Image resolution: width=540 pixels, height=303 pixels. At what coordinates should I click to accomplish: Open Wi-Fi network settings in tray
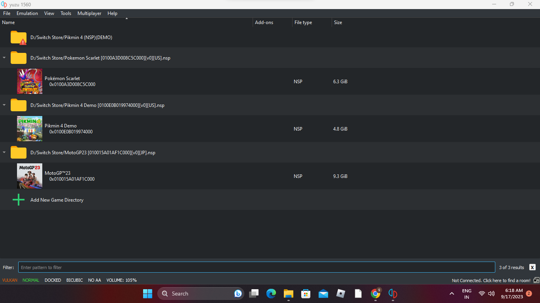point(482,294)
